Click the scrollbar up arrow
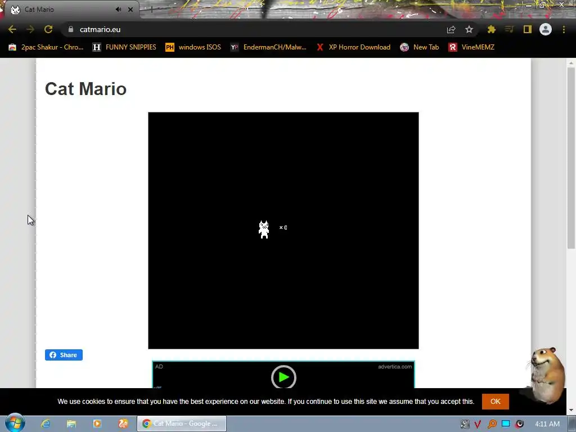Viewport: 576px width, 432px height. 571,63
